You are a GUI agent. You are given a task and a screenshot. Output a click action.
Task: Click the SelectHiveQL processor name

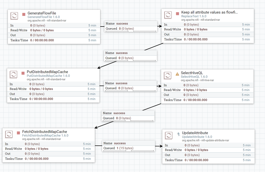192,73
